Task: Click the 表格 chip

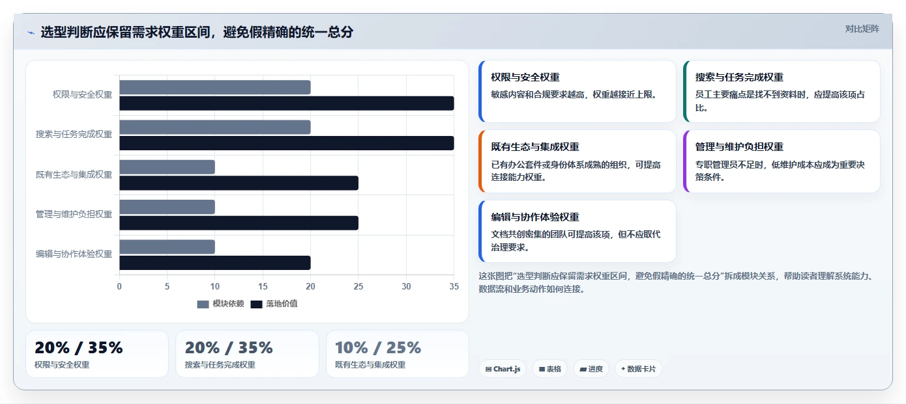Action: coord(550,369)
